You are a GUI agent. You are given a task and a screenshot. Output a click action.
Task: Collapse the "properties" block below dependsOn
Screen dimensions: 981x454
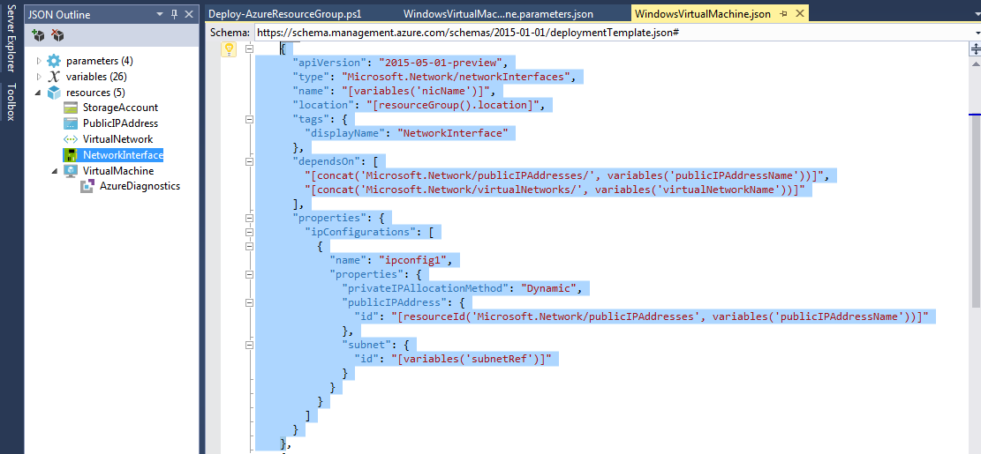(x=249, y=218)
